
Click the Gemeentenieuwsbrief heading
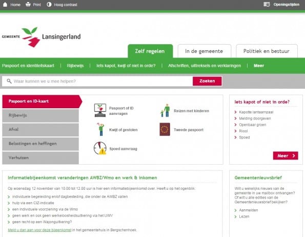258,177
